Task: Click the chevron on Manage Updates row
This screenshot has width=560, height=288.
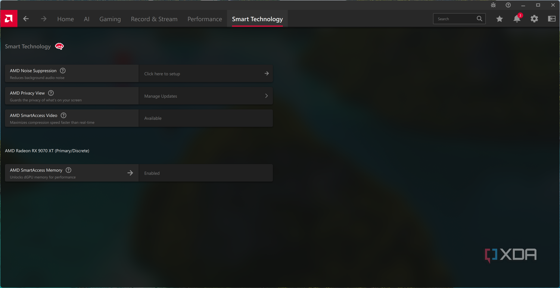Action: click(x=267, y=96)
